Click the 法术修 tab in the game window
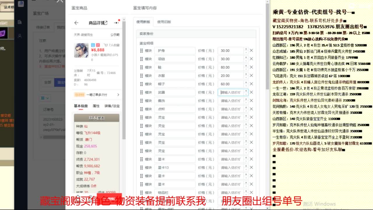Image resolution: width=373 pixels, height=210 pixels. [8, 7]
